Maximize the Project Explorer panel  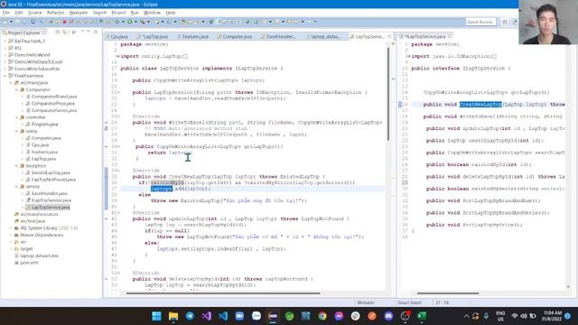(x=96, y=32)
